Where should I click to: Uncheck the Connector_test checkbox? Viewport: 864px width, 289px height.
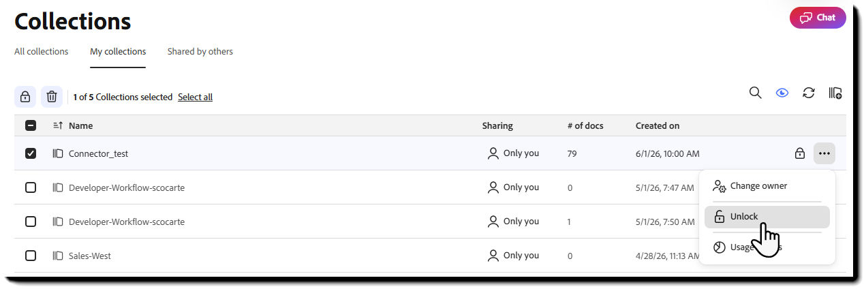point(31,153)
